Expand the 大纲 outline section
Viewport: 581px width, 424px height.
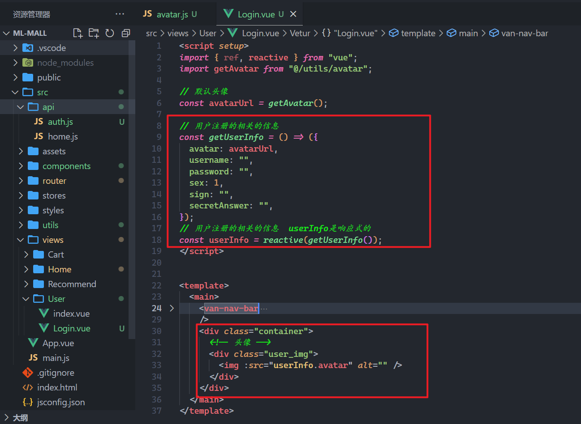click(6, 418)
